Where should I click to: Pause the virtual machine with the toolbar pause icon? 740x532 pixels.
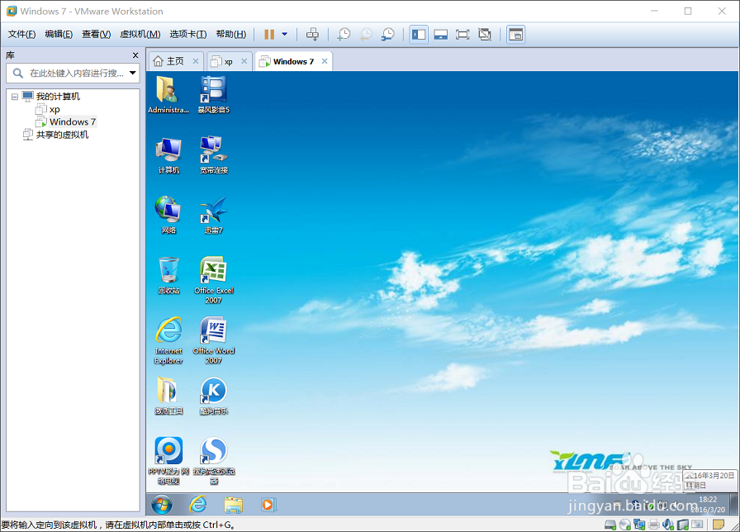tap(269, 35)
